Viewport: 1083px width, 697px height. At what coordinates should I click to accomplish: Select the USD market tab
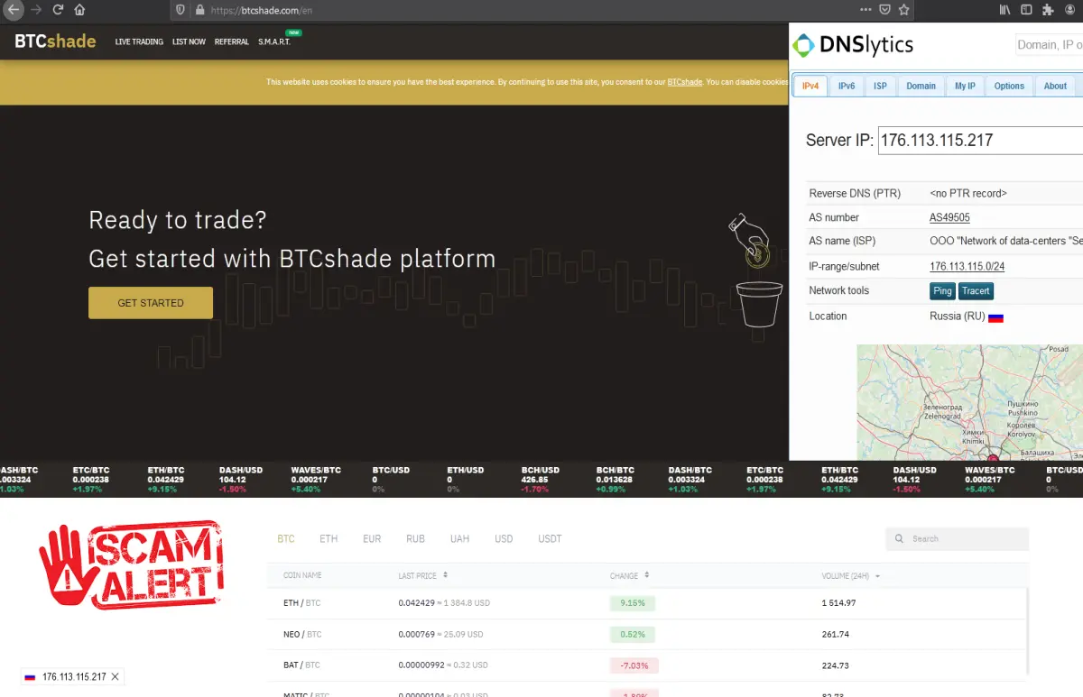pos(504,538)
